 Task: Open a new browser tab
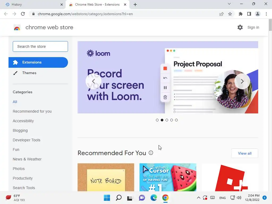click(x=135, y=5)
